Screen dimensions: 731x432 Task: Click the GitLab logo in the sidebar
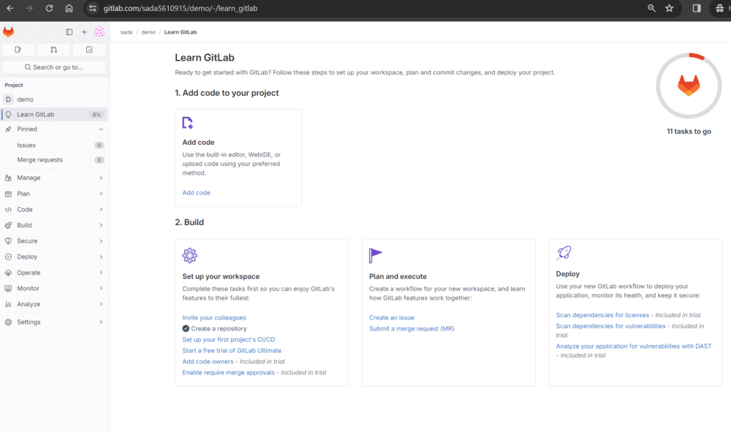click(8, 31)
